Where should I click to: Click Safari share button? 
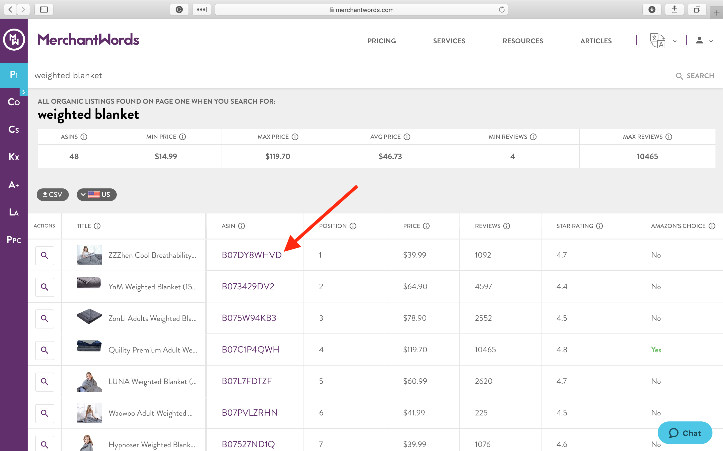click(x=674, y=10)
